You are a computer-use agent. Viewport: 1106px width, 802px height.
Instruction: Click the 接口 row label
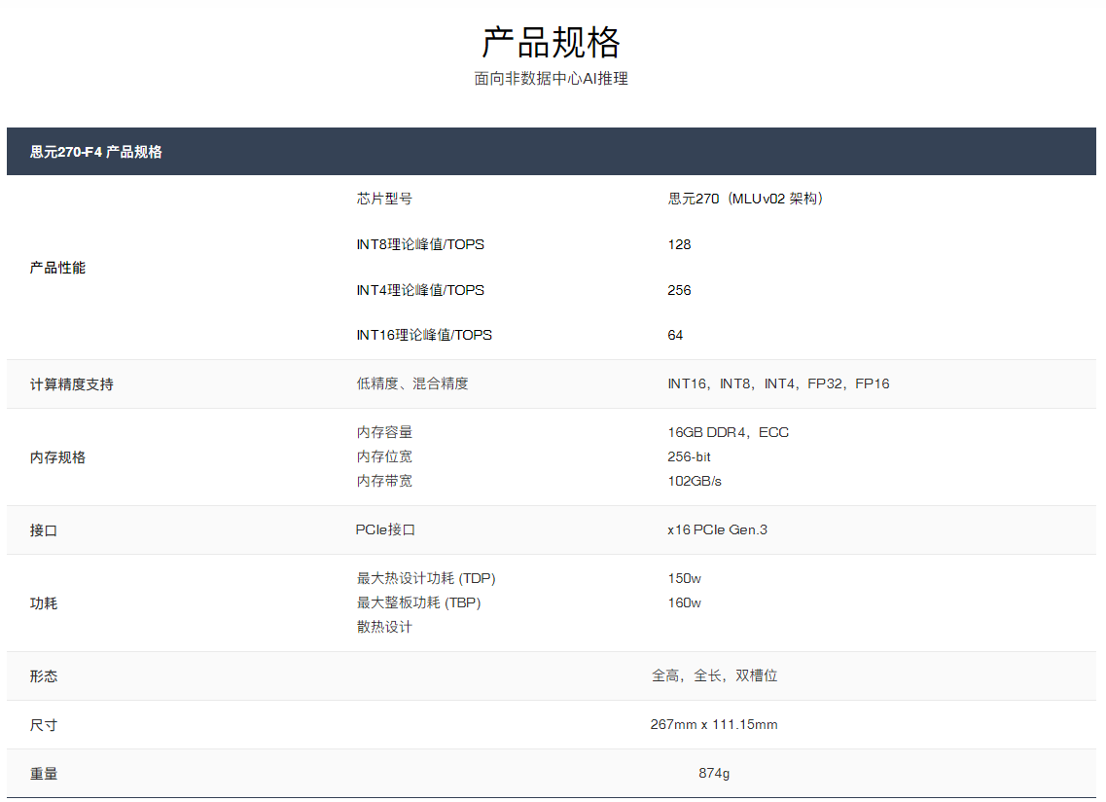click(x=44, y=530)
